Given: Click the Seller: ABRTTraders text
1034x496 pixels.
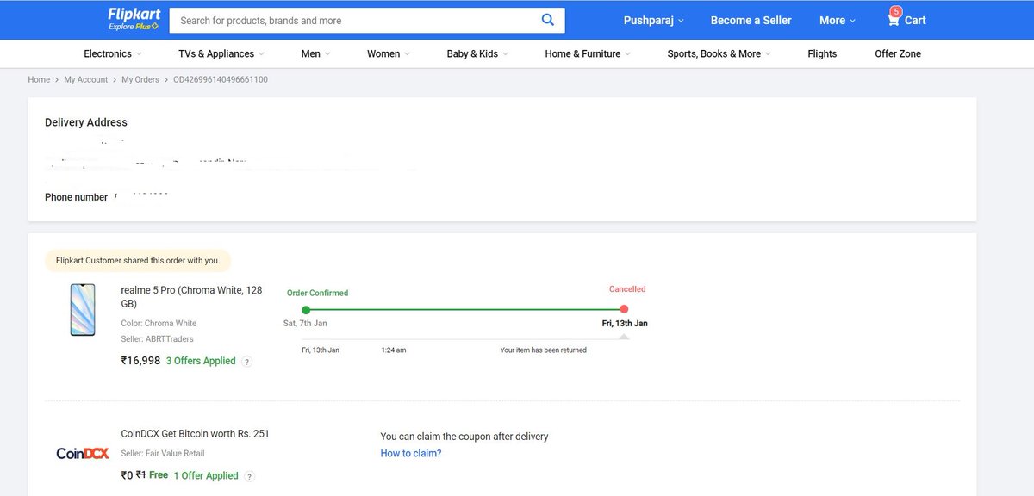Looking at the screenshot, I should [157, 339].
